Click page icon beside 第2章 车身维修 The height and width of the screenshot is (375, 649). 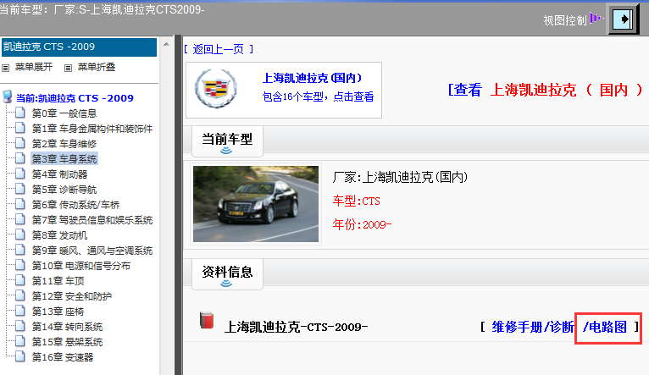[19, 143]
